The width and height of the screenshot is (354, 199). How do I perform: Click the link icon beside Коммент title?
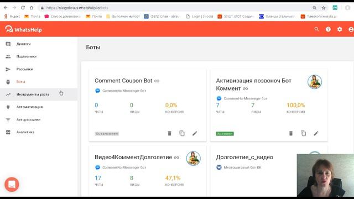tap(246, 88)
